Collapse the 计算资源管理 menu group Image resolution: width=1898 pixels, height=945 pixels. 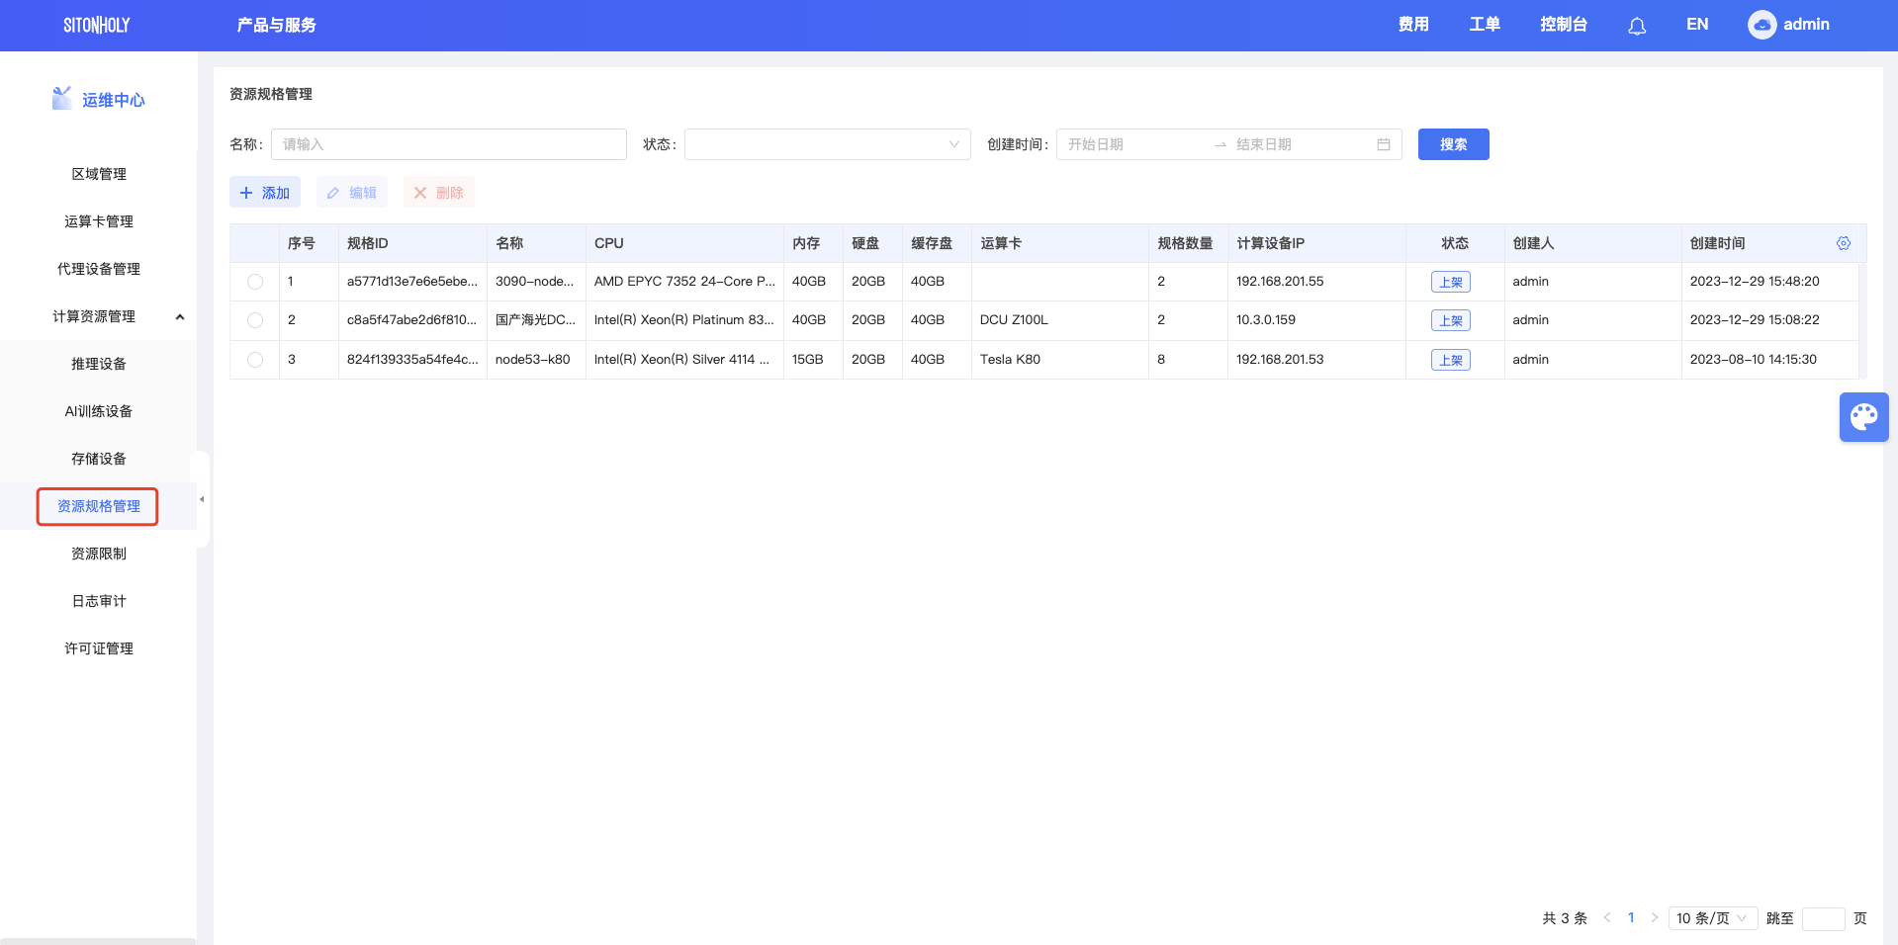(99, 316)
